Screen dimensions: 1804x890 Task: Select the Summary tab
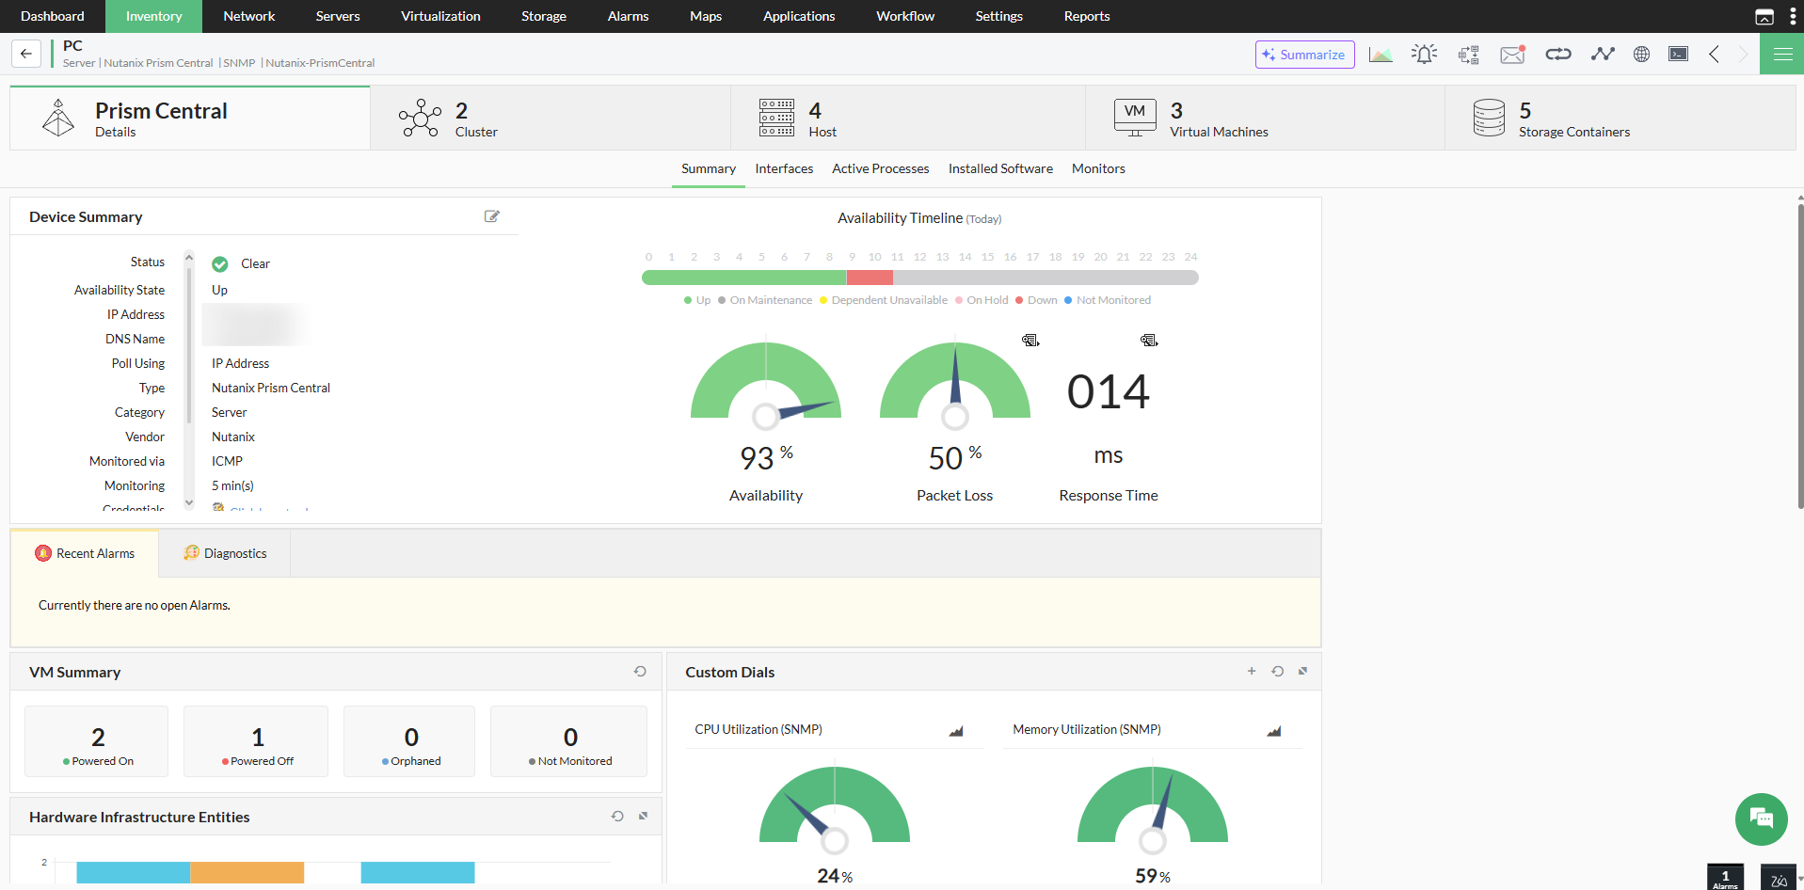point(709,169)
